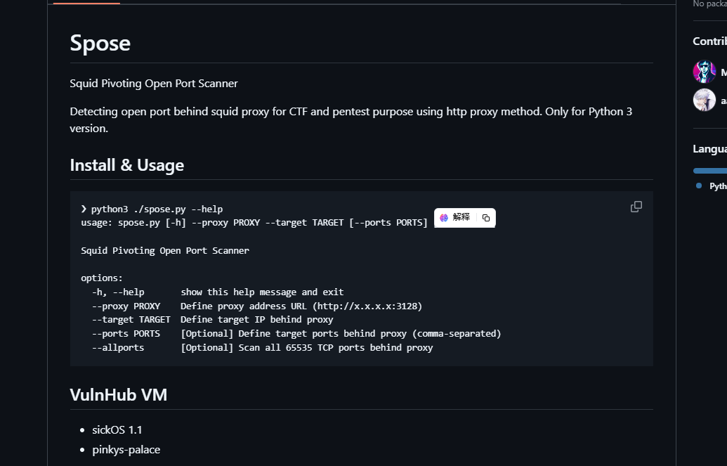Click the --allports option line in code
The width and height of the screenshot is (727, 466).
click(x=262, y=347)
